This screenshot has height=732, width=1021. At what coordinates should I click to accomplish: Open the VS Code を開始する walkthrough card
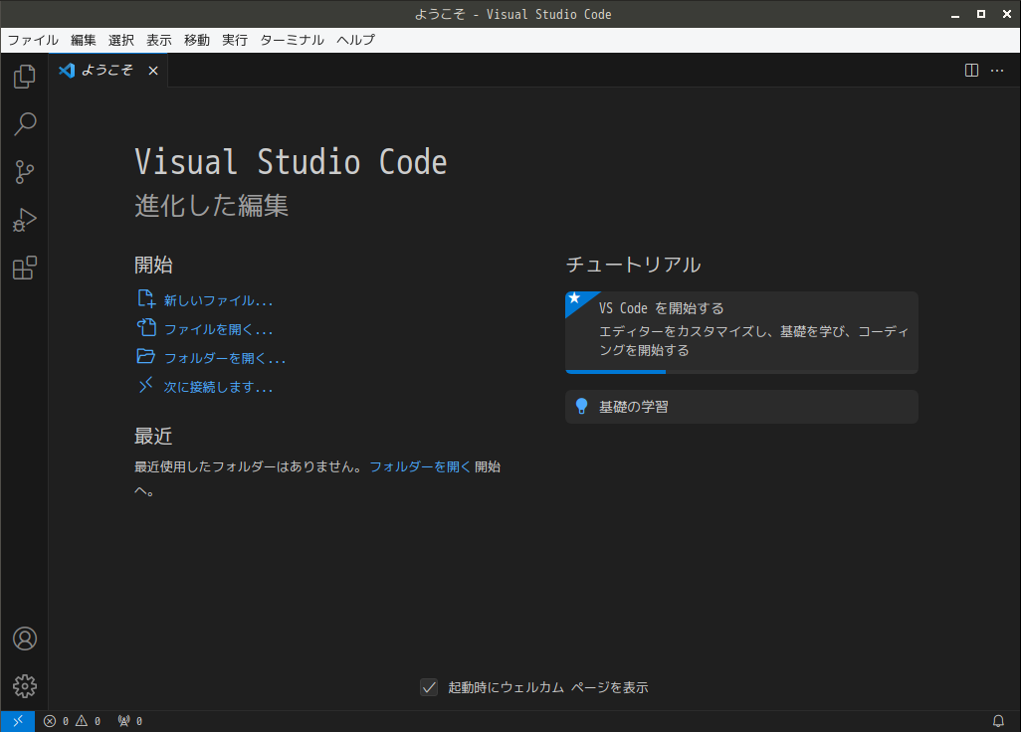point(741,332)
